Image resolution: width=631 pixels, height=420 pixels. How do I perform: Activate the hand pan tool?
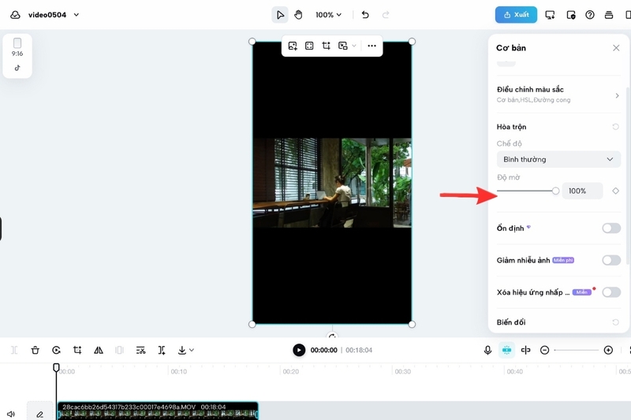(298, 15)
